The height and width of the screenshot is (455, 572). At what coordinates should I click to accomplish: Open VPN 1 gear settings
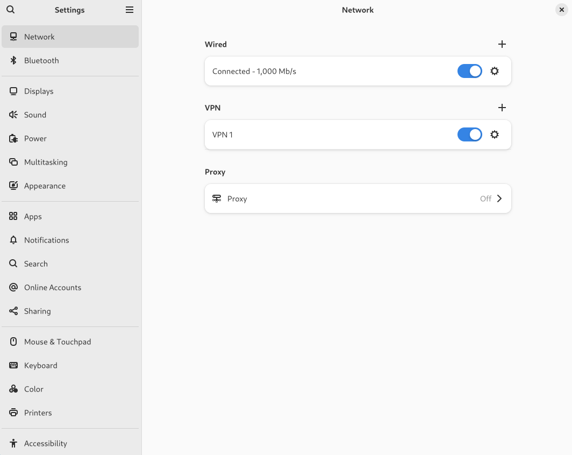495,134
